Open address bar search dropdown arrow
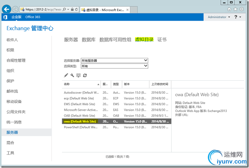This screenshot has height=168, width=249. pyautogui.click(x=68, y=9)
